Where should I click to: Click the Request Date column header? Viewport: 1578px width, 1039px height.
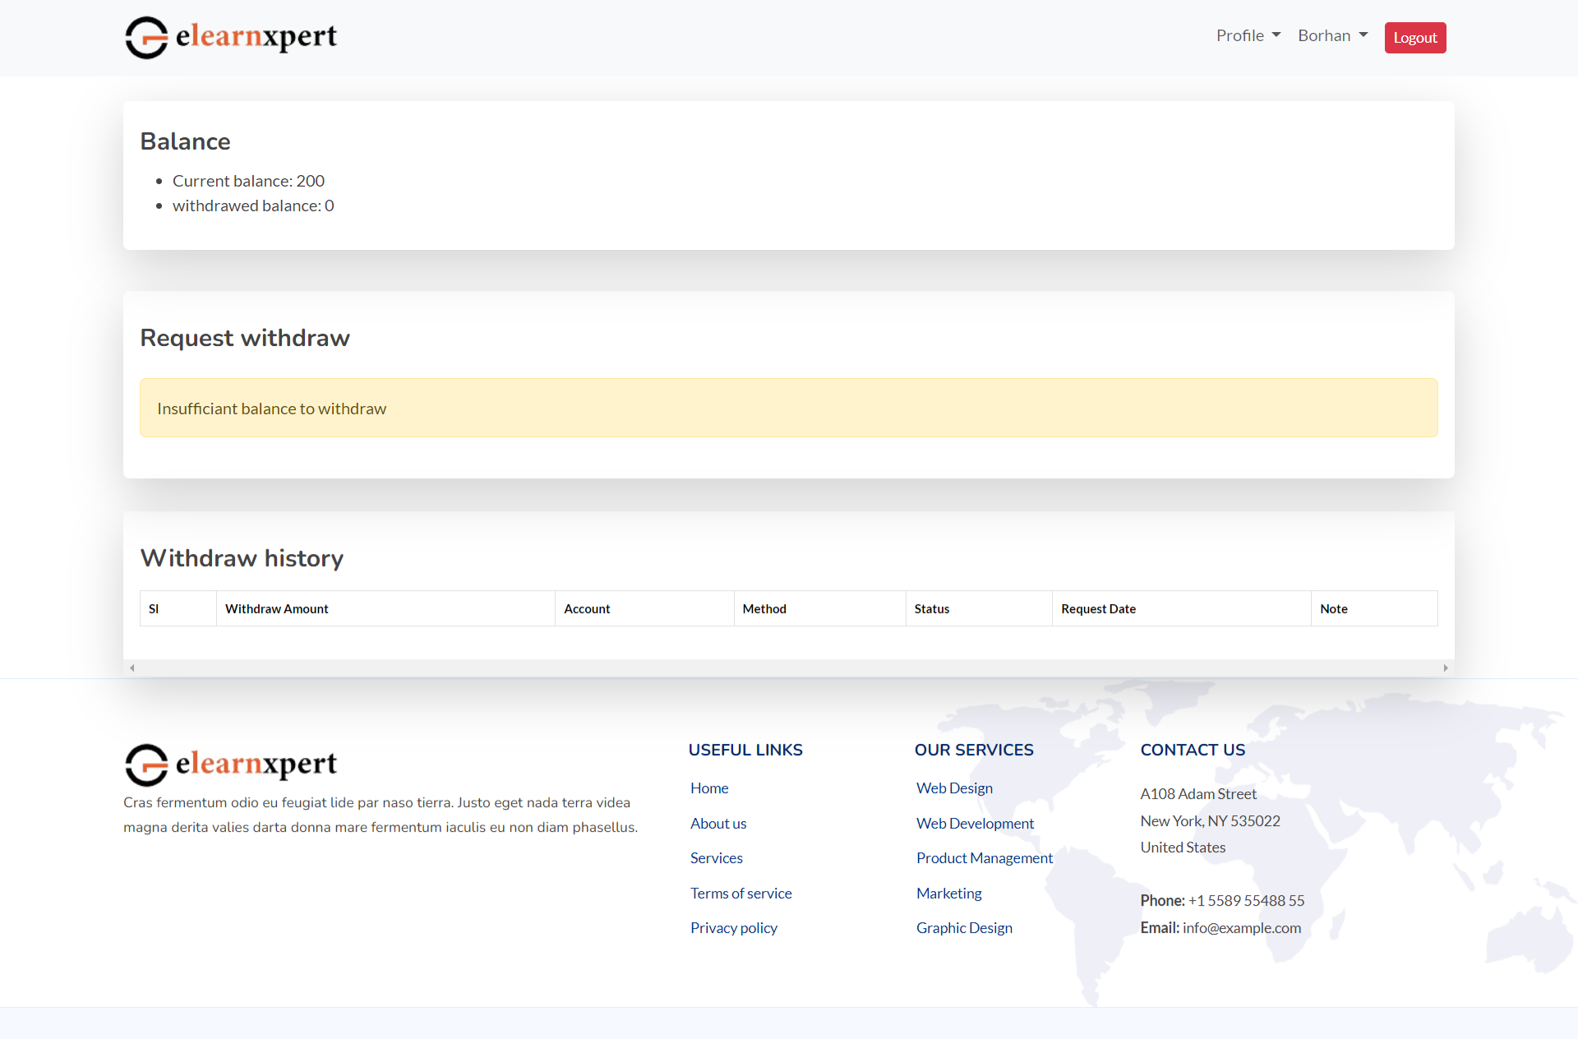pyautogui.click(x=1098, y=609)
